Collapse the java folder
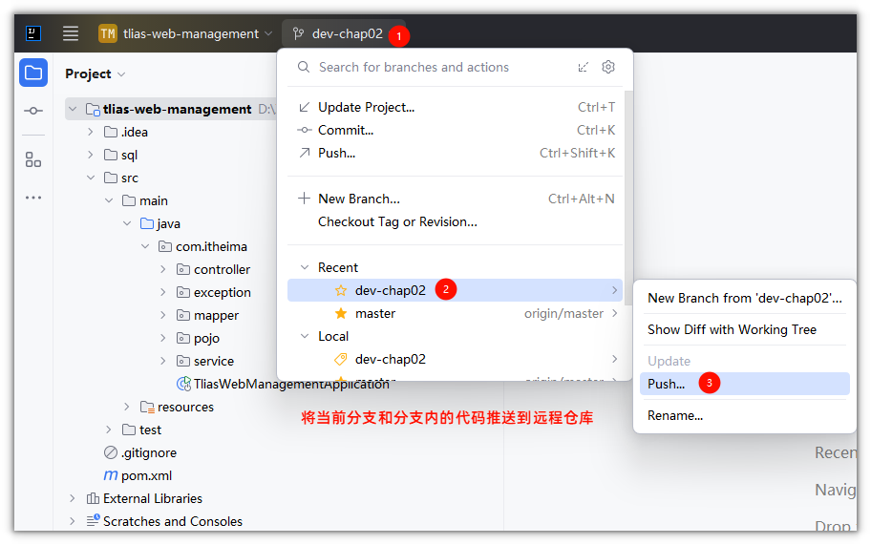This screenshot has width=871, height=545. [127, 223]
